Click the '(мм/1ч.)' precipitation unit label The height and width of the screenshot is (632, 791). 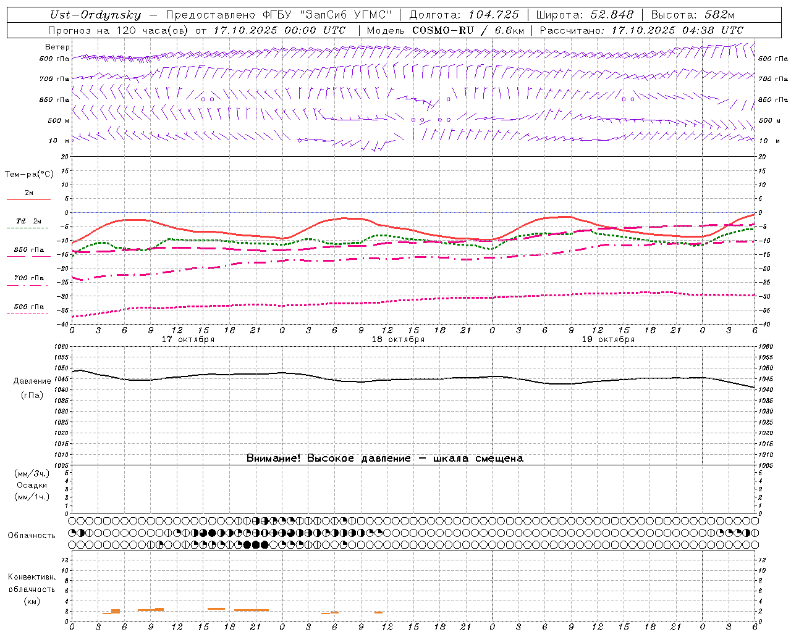[32, 497]
